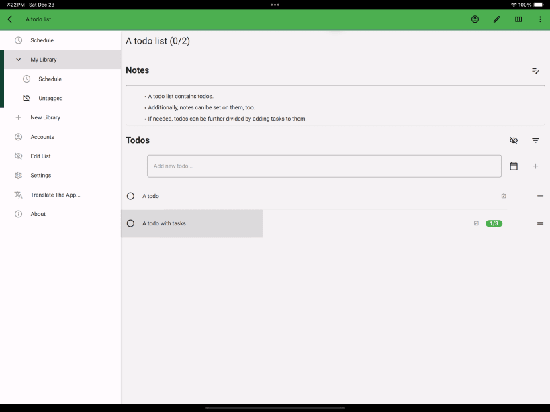Click the plus icon beside New Library

coord(19,117)
